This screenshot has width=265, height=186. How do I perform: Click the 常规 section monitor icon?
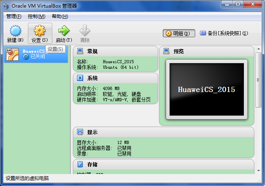pyautogui.click(x=80, y=51)
